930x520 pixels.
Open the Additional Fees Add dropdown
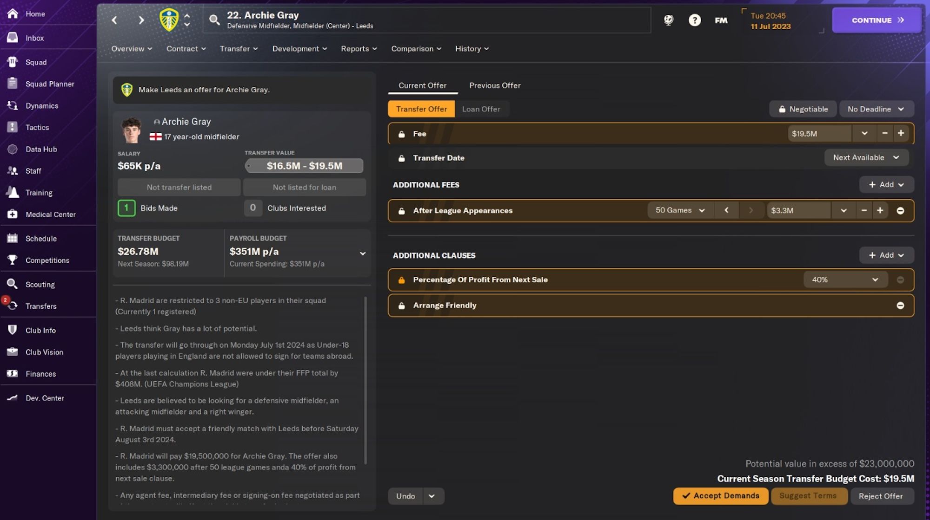(886, 184)
